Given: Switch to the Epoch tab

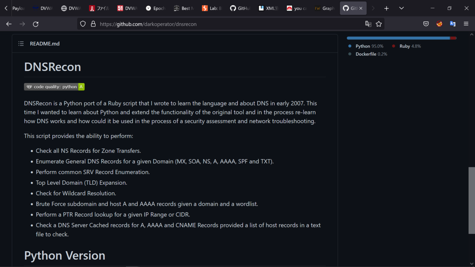Looking at the screenshot, I should tap(155, 8).
